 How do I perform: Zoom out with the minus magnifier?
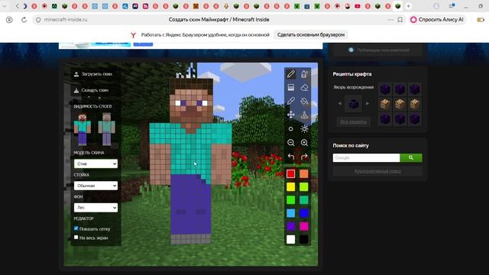(x=290, y=143)
